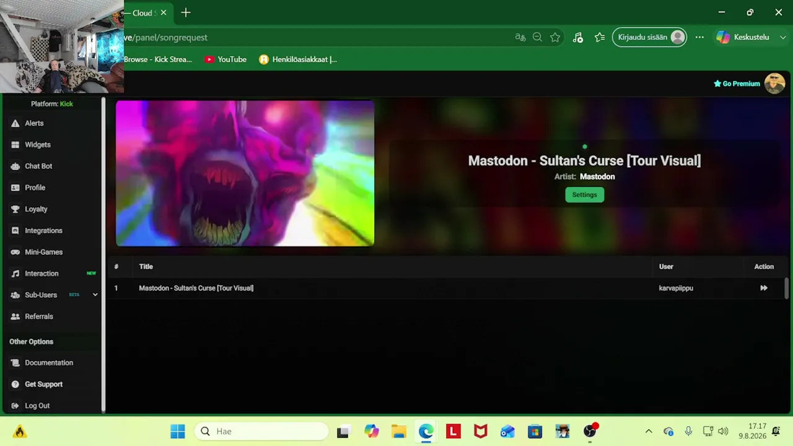793x446 pixels.
Task: Select the Interaction music-note icon
Action: (15, 274)
